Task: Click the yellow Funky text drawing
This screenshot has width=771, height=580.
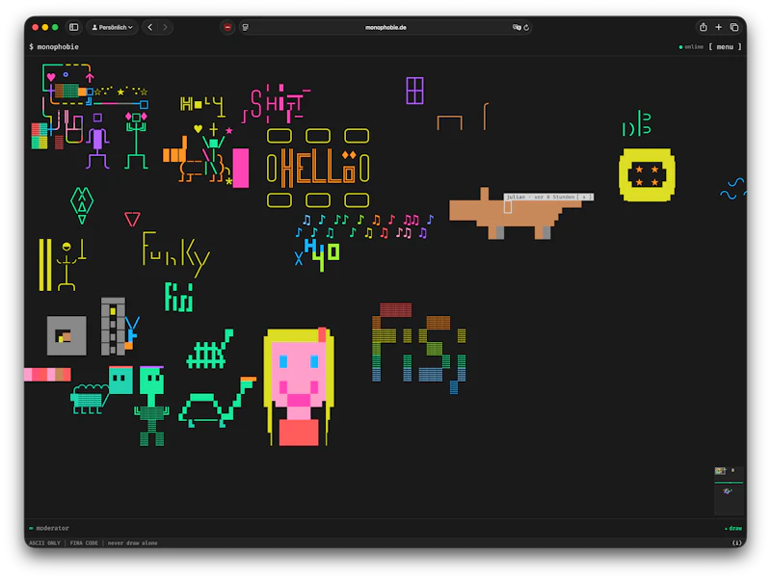Action: point(175,252)
